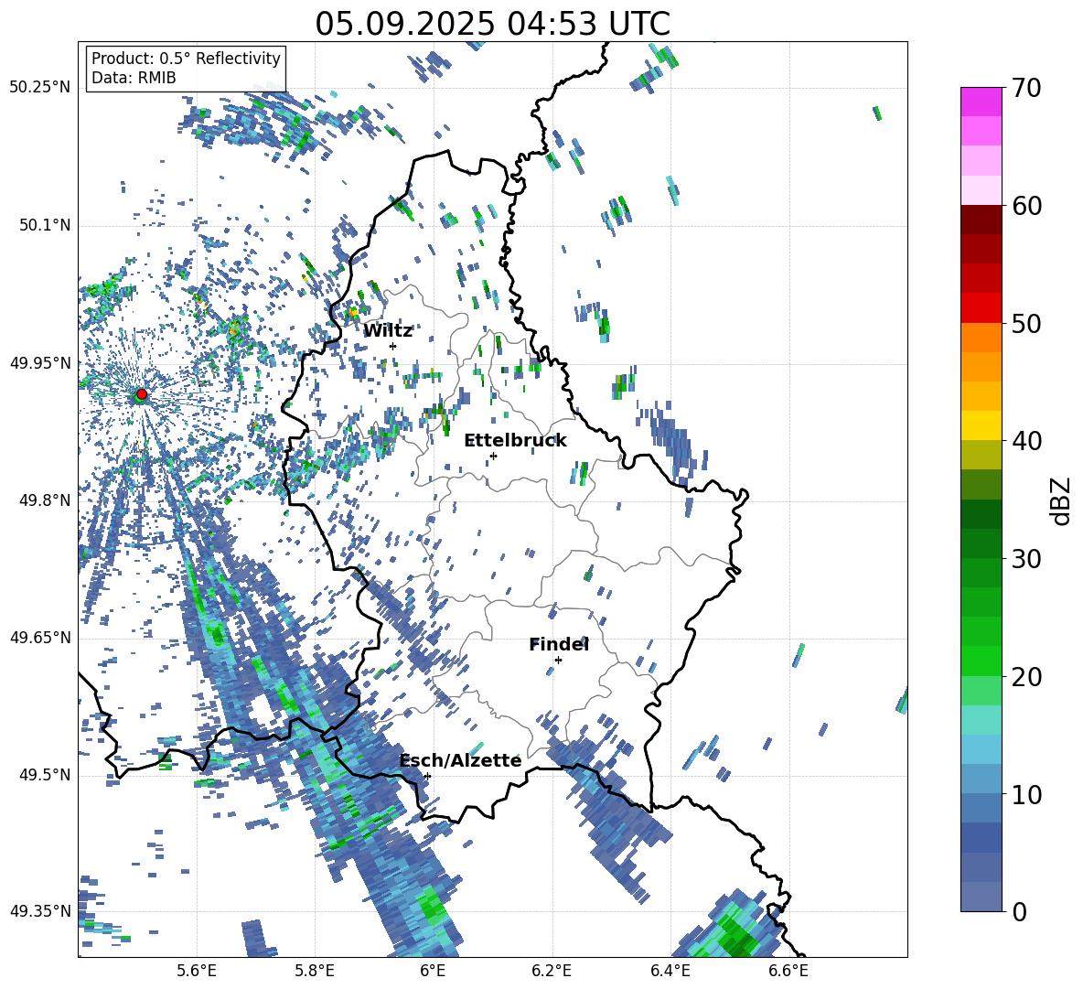The width and height of the screenshot is (1083, 989).
Task: Click the 6.6°E longitude label
Action: (788, 972)
